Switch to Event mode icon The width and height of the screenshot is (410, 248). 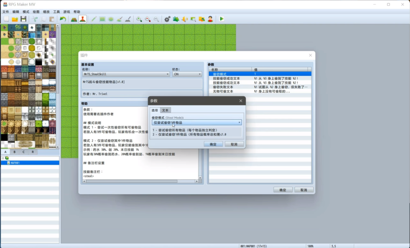tap(83, 19)
